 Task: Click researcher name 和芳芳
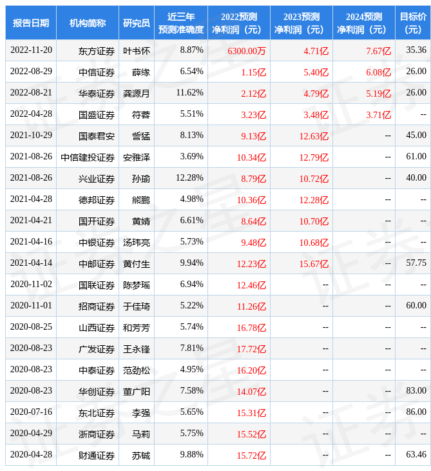pyautogui.click(x=137, y=328)
